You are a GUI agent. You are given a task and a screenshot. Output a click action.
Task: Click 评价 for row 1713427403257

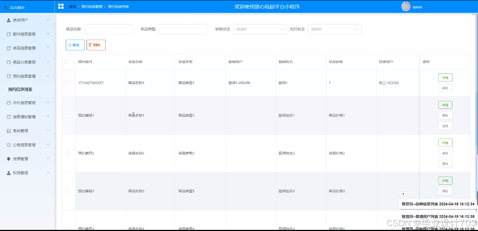point(445,88)
